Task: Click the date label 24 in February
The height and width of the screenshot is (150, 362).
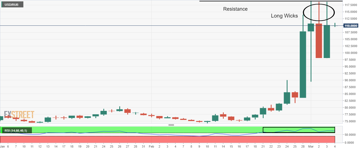Action: coord(287,147)
